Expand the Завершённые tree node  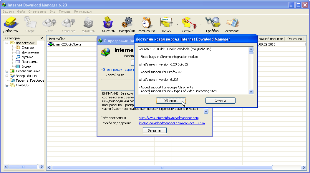click(x=7, y=76)
